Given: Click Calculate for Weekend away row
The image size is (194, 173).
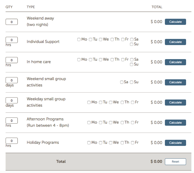Looking at the screenshot, I should pos(175,22).
